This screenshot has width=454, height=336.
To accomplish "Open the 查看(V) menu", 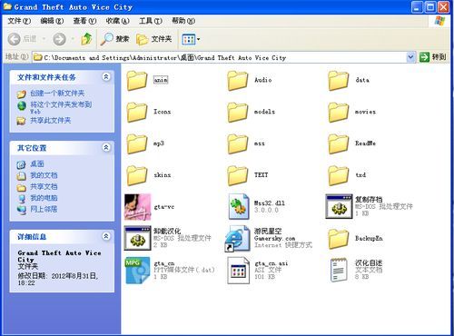I will point(84,21).
